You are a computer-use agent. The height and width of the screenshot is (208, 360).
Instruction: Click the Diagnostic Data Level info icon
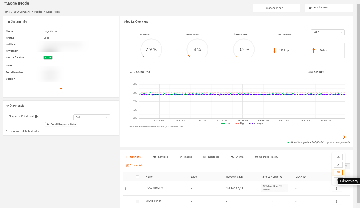point(36,117)
